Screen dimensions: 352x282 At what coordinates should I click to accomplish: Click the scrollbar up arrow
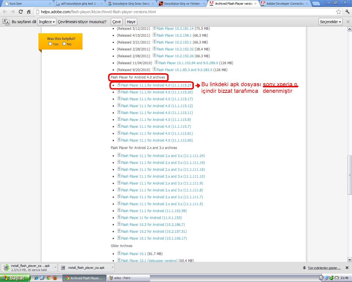coord(350,29)
